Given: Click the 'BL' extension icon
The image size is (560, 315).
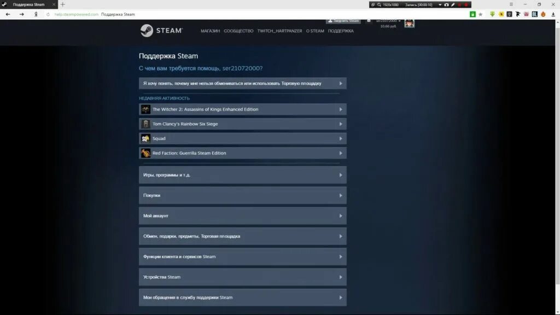Looking at the screenshot, I should (x=535, y=14).
